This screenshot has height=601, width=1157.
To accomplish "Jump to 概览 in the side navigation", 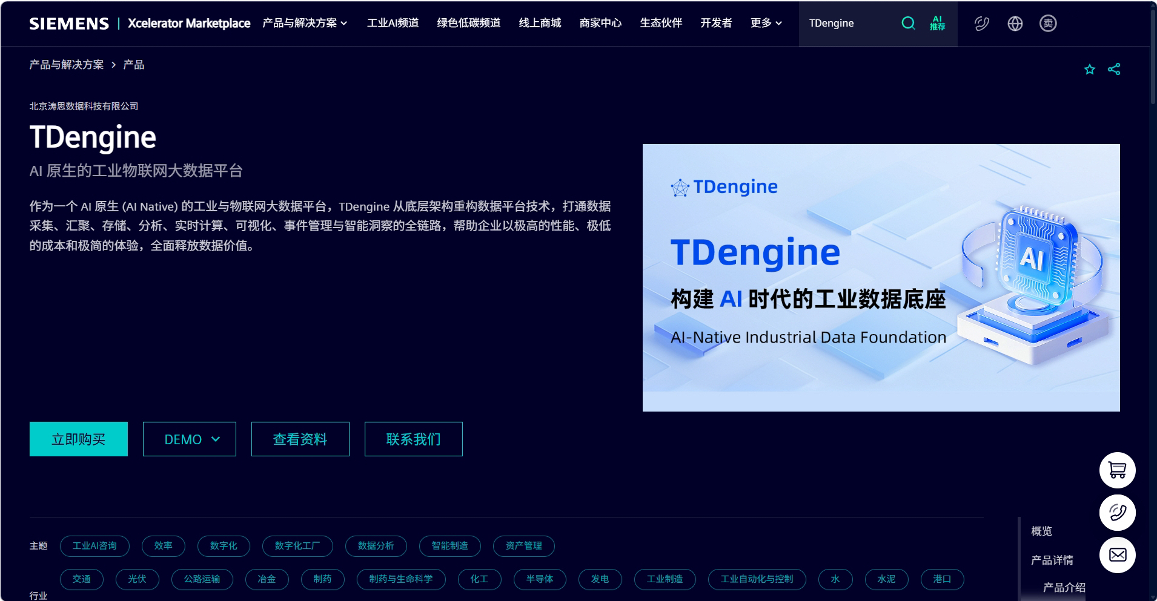I will [x=1042, y=531].
